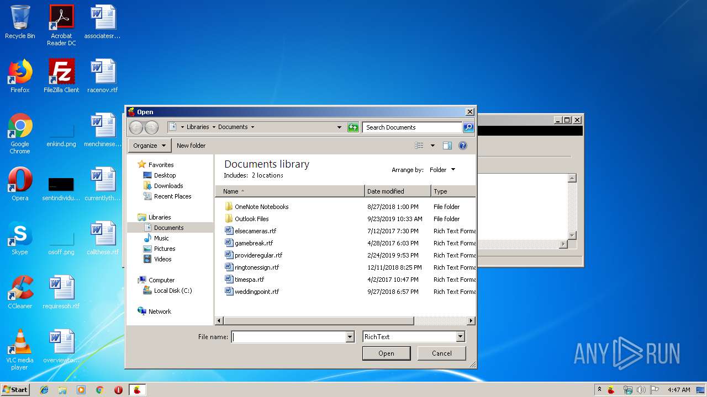This screenshot has width=707, height=397.
Task: Select the OneNote Notebooks folder
Action: (261, 207)
